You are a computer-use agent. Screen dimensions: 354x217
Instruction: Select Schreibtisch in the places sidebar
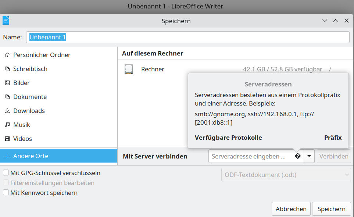pyautogui.click(x=59, y=69)
